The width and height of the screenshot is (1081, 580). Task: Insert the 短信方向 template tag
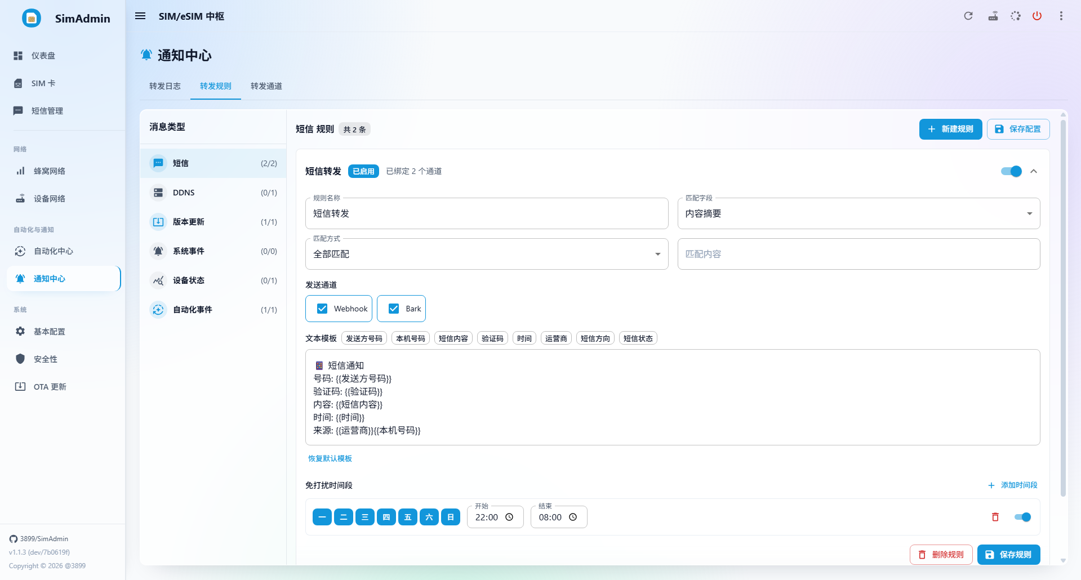(595, 338)
